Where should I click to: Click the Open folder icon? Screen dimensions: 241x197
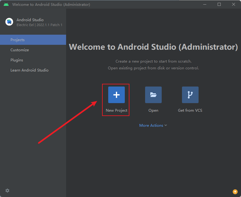[153, 95]
